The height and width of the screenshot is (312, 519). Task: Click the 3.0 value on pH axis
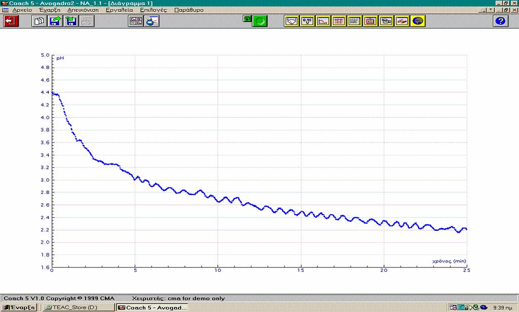click(45, 180)
